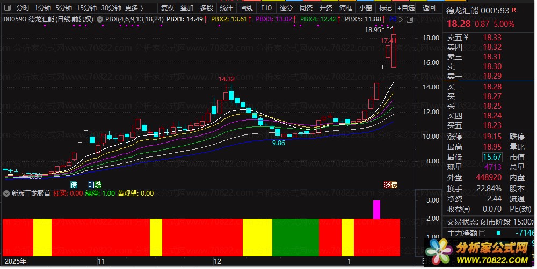Switch to 30分钟 chart period
Image resolution: width=537 pixels, height=269 pixels.
point(111,8)
